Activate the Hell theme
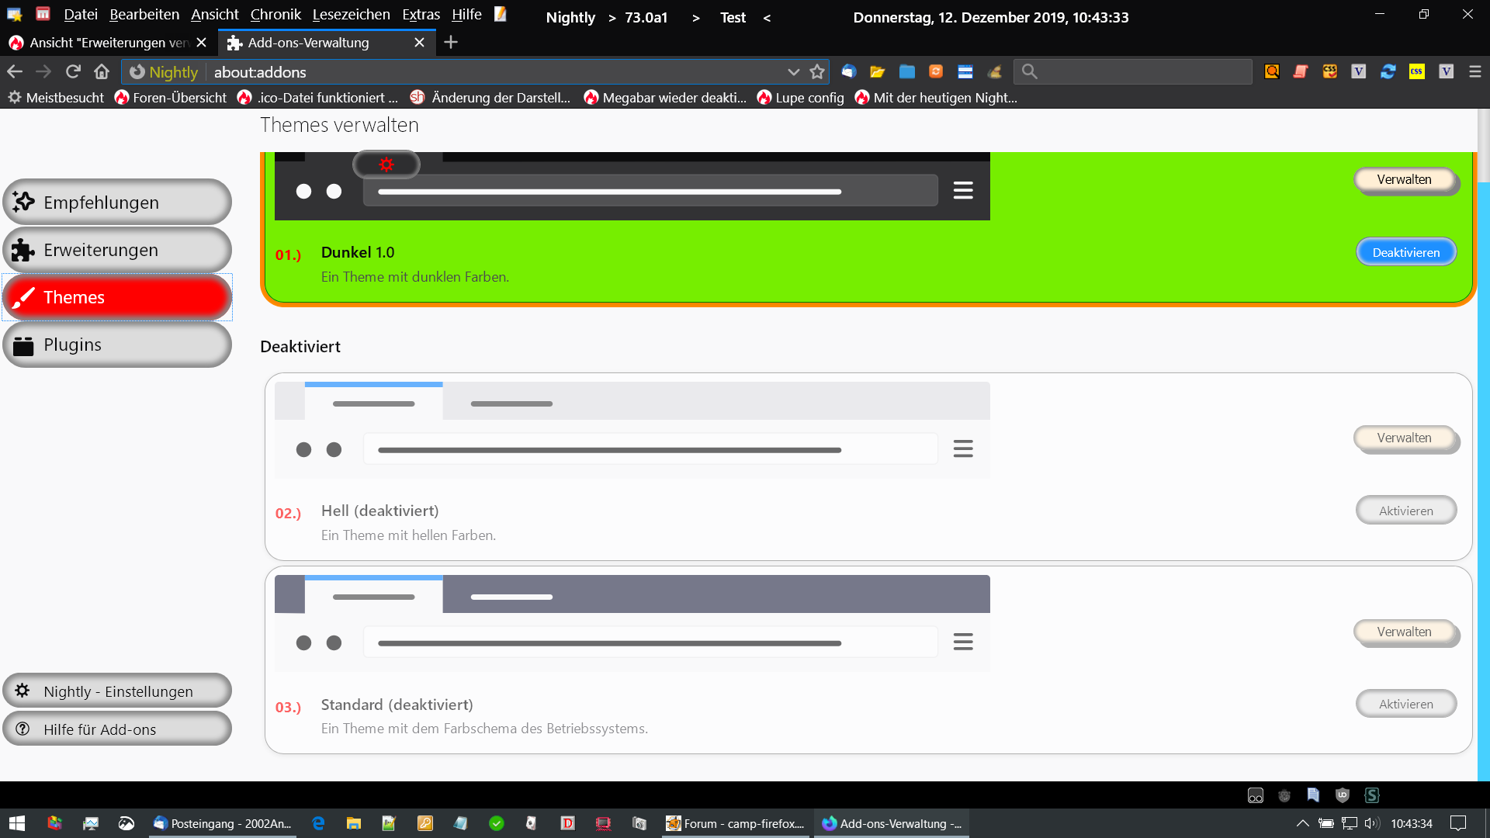 1405,511
